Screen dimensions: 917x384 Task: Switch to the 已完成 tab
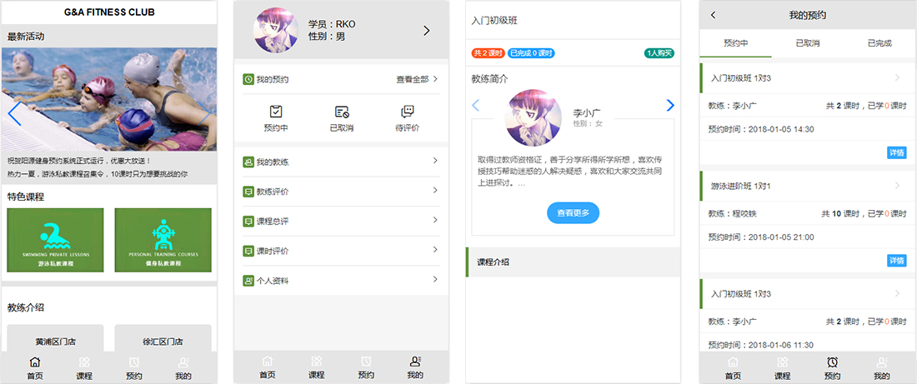click(879, 42)
